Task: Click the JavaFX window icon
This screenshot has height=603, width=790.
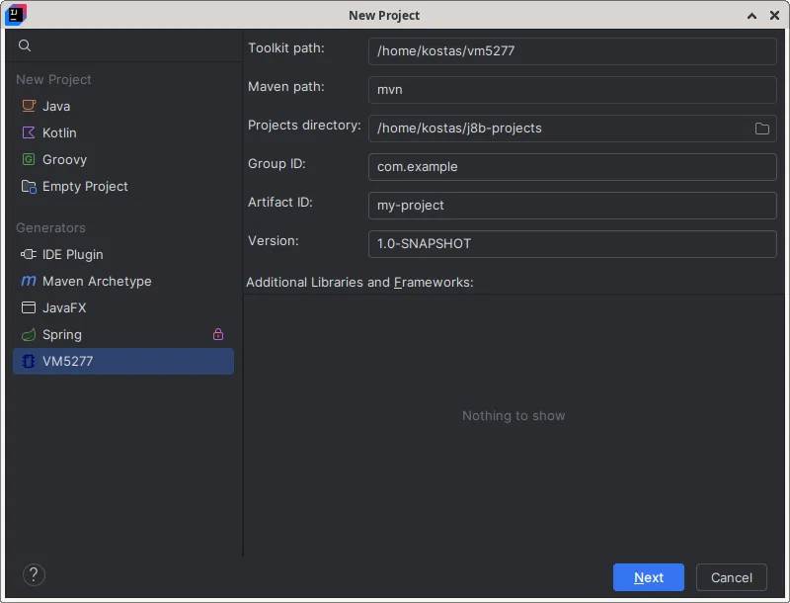Action: pyautogui.click(x=29, y=307)
